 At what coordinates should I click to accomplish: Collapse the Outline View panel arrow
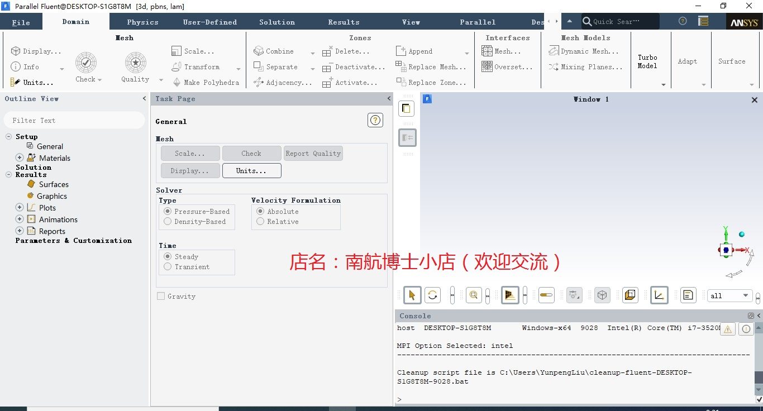144,99
